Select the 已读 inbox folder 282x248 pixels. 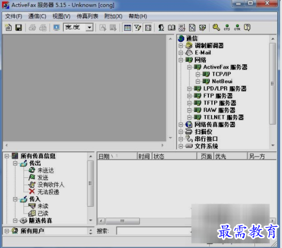tap(43, 213)
